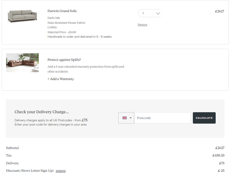230x175 pixels.
Task: Click the Calculate delivery button
Action: (204, 118)
